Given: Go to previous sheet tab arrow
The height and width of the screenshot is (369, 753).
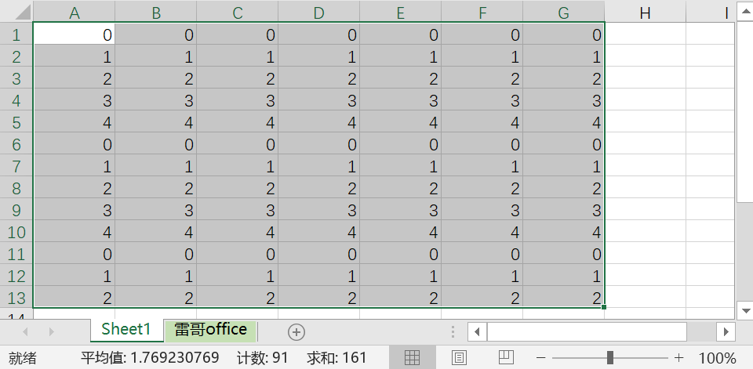Looking at the screenshot, I should click(25, 331).
